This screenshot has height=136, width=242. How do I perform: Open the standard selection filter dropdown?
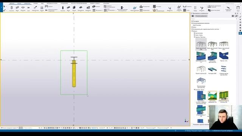click(x=102, y=128)
